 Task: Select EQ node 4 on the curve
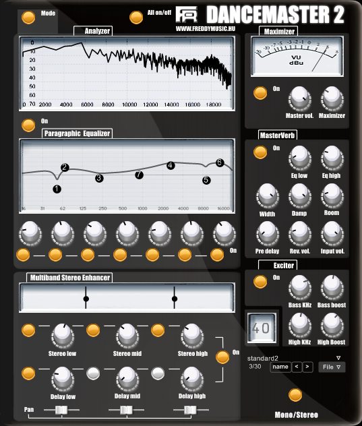point(171,165)
